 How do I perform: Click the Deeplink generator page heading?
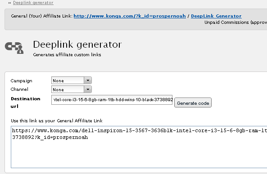[x=77, y=45]
